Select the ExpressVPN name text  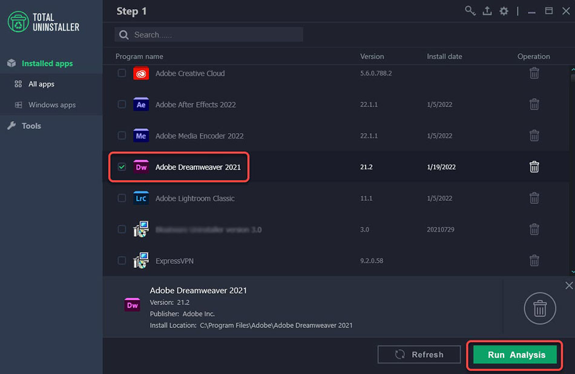pyautogui.click(x=174, y=261)
